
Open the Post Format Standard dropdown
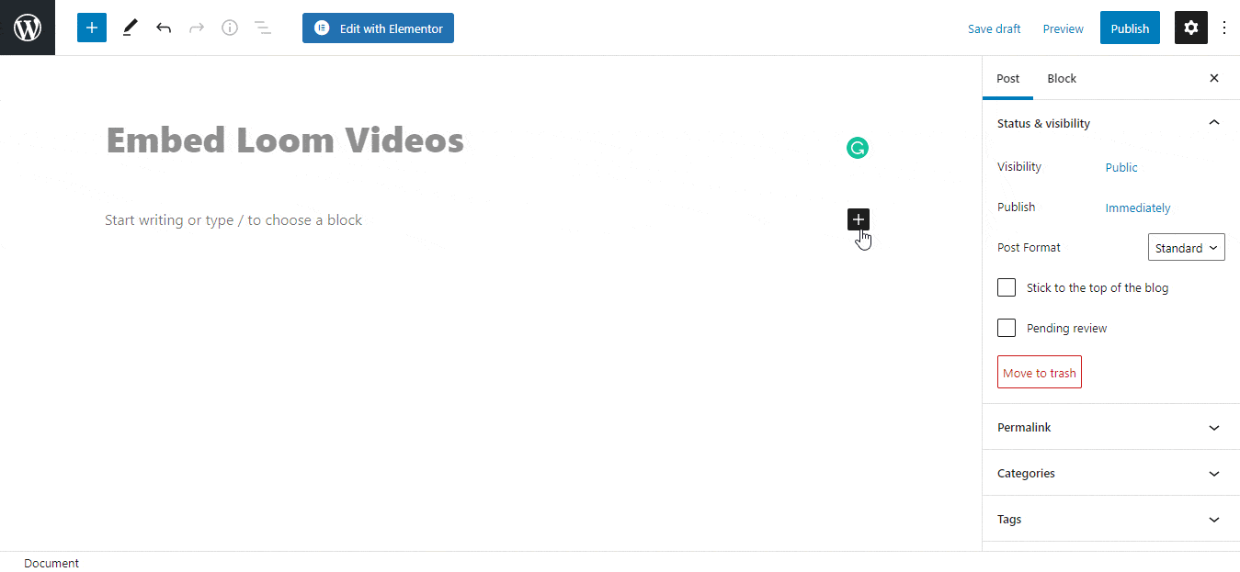click(1187, 248)
